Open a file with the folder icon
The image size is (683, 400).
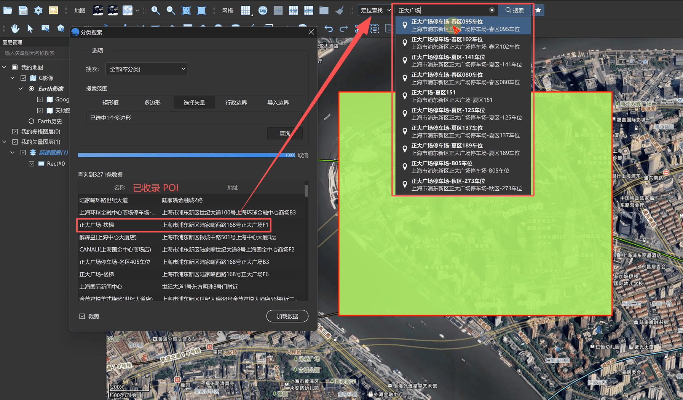click(8, 10)
